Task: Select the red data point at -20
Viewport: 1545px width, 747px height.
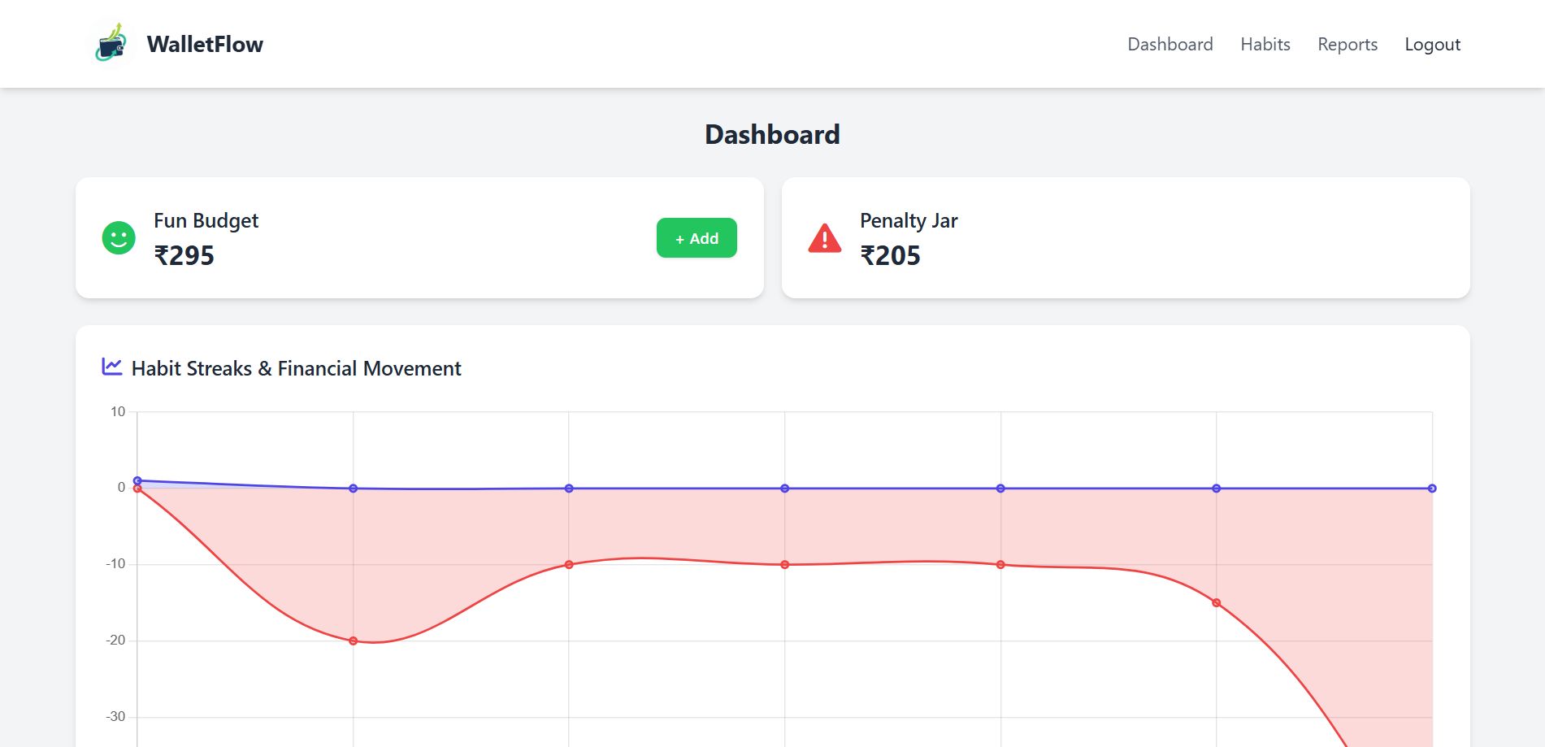Action: 353,641
